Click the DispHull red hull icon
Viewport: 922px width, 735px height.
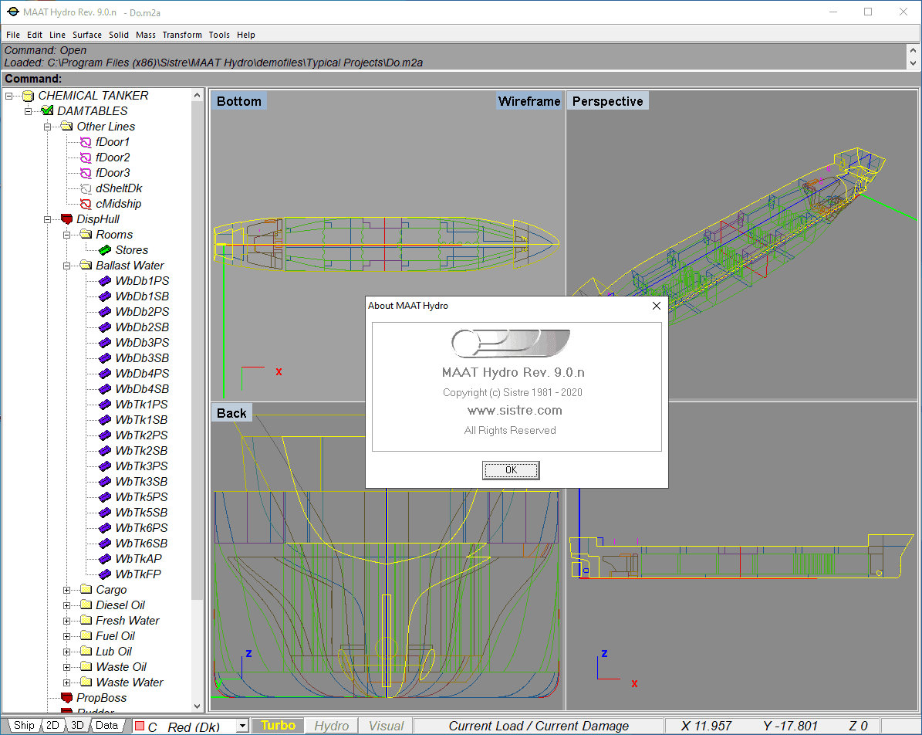pos(66,219)
